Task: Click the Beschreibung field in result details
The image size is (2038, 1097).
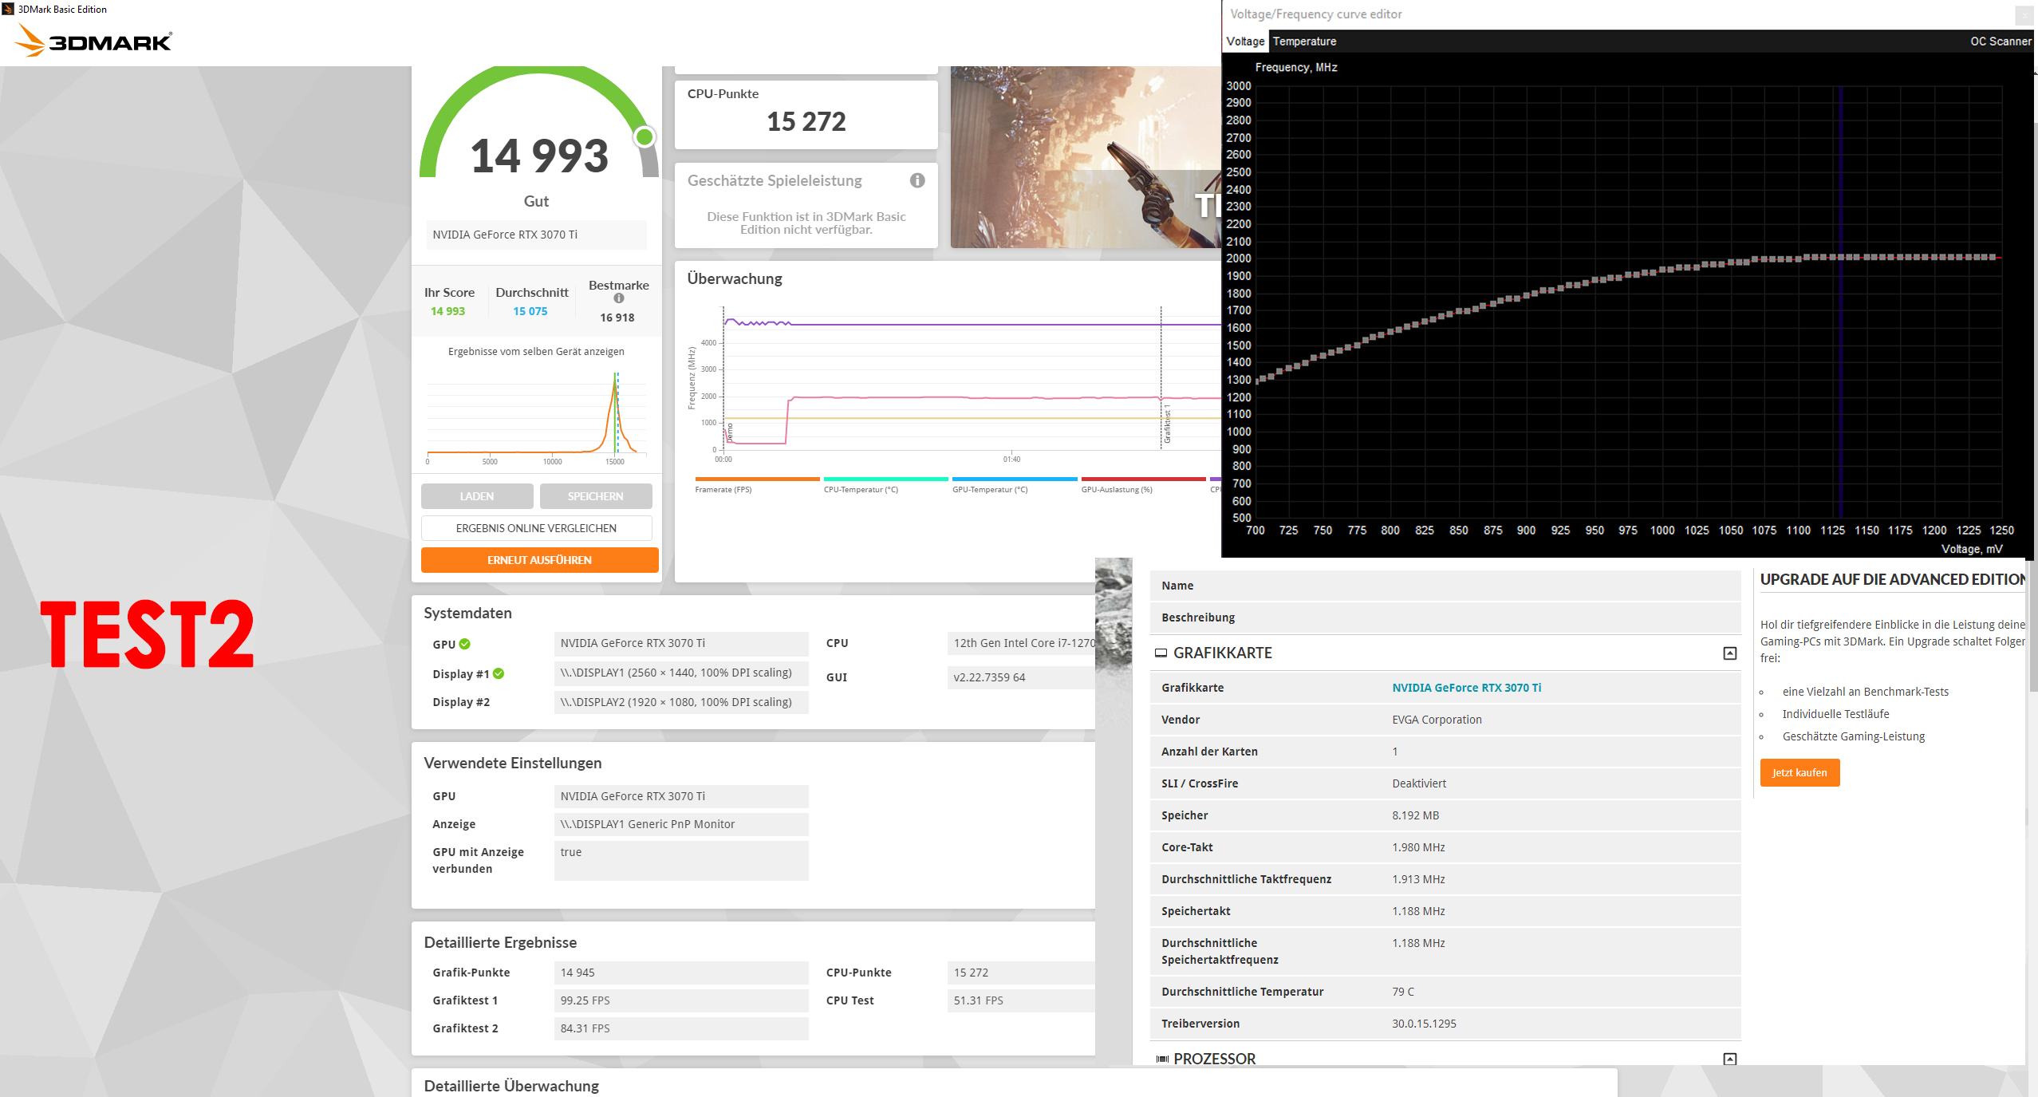Action: click(1445, 618)
